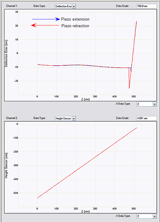
Task: Open Channel 1 Data Type dropdown arrow
Action: click(x=74, y=6)
